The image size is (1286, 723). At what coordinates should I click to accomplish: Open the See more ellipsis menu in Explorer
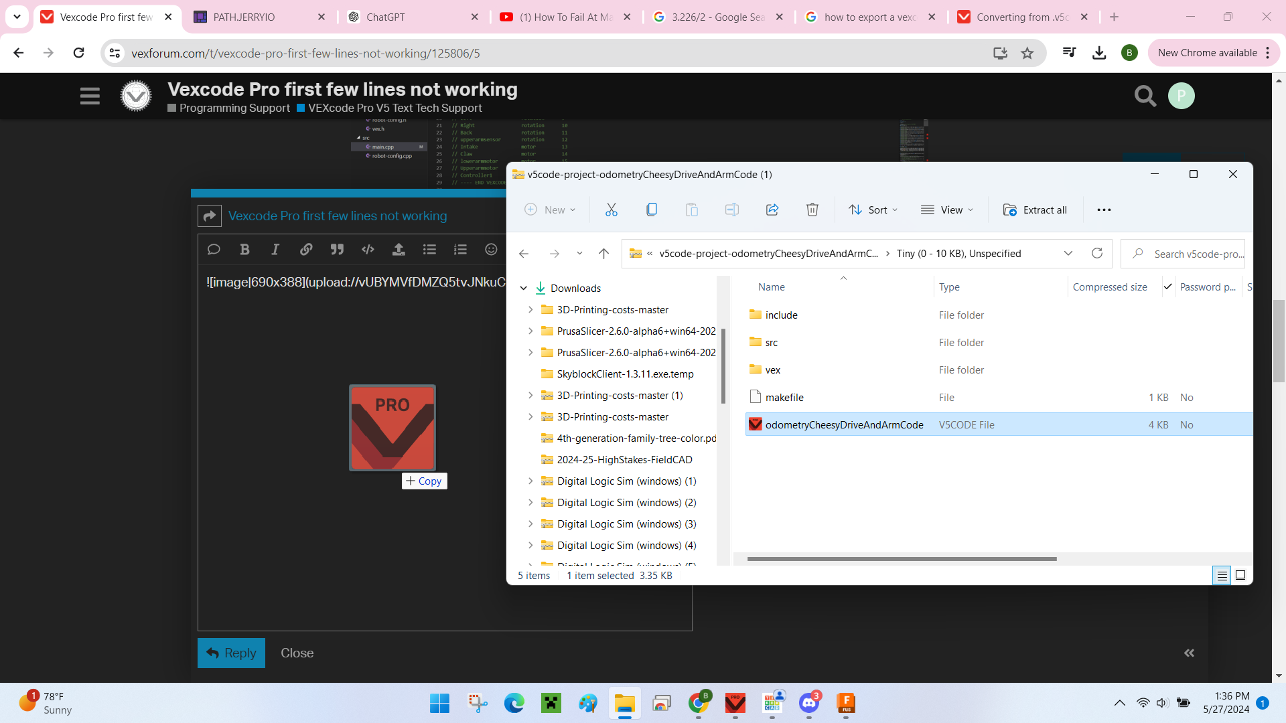pyautogui.click(x=1104, y=210)
